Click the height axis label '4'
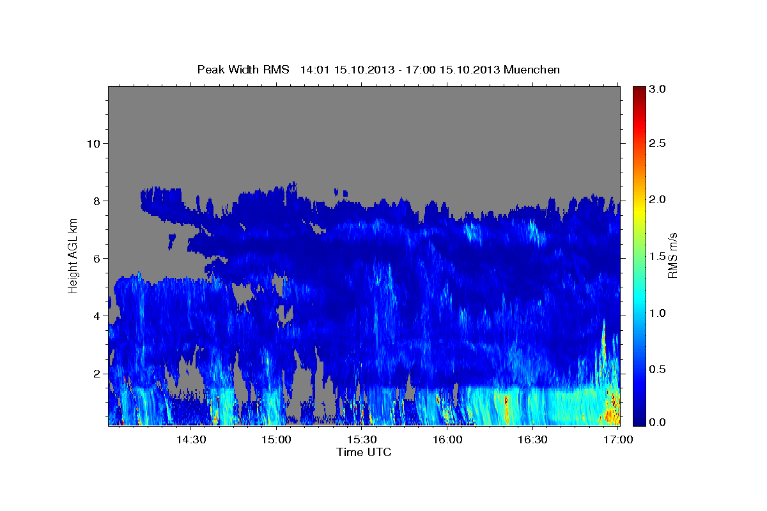This screenshot has width=767, height=511. pyautogui.click(x=97, y=316)
